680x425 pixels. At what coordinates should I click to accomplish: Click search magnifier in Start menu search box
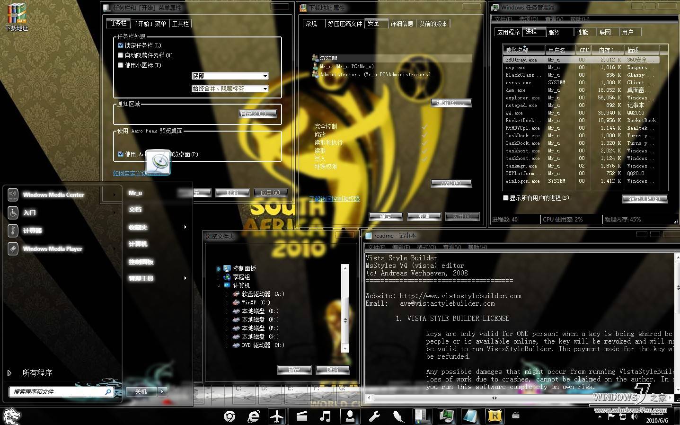tap(108, 392)
